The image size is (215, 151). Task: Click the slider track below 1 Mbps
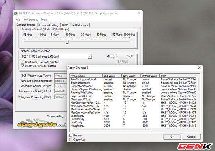(42, 41)
